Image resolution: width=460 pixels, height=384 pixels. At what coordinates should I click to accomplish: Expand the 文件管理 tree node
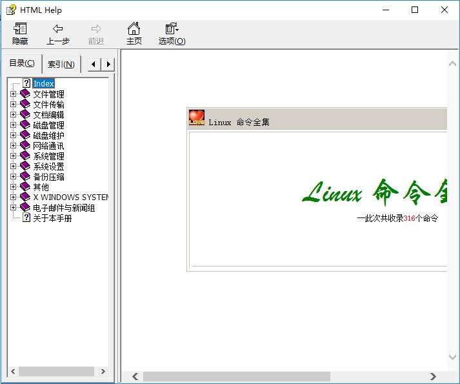[13, 94]
